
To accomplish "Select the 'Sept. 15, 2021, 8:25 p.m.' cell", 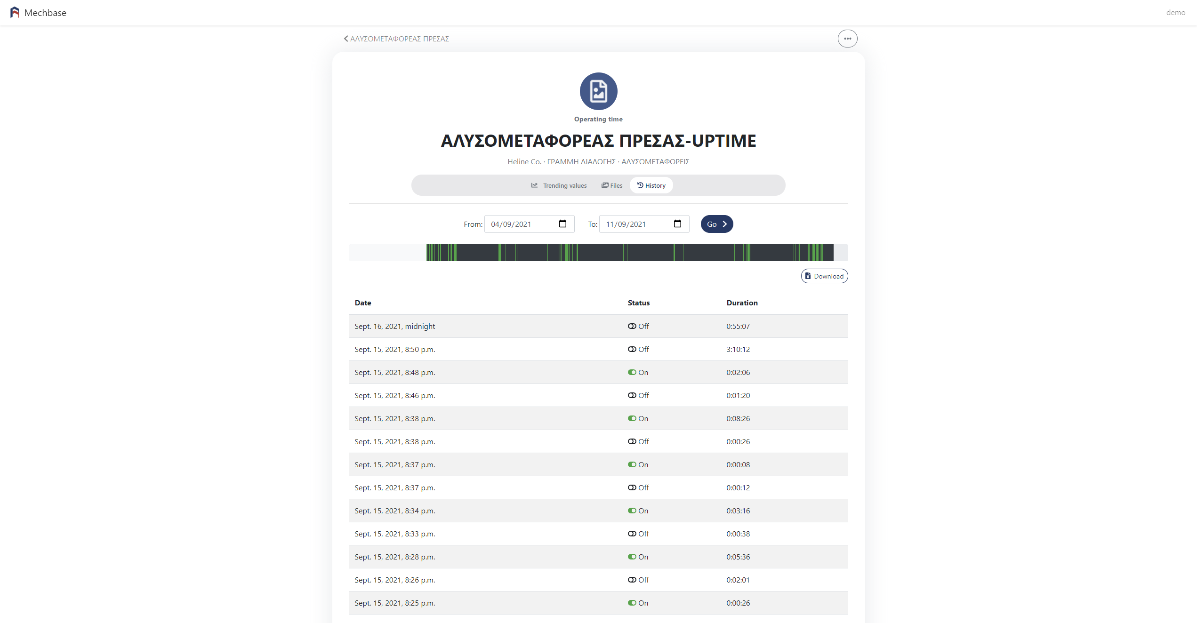I will (x=394, y=603).
